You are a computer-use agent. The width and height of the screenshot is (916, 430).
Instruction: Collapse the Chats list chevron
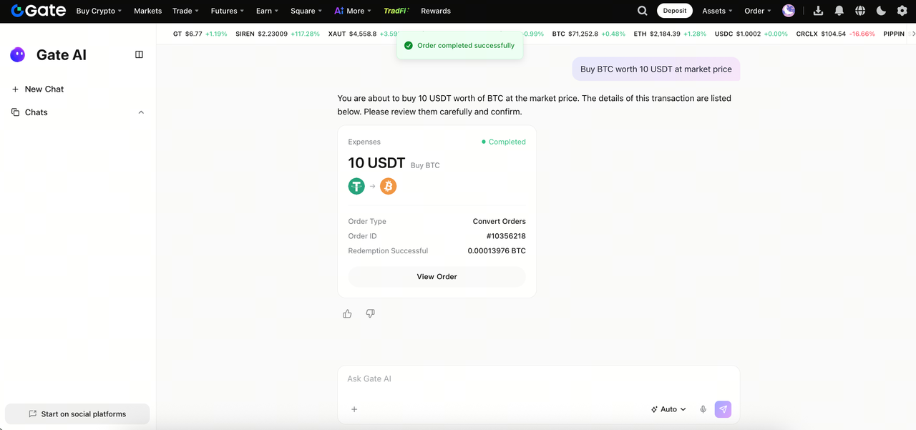(x=141, y=112)
